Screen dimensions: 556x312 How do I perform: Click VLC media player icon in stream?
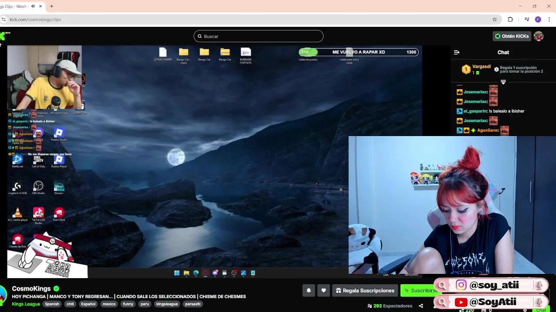17,214
